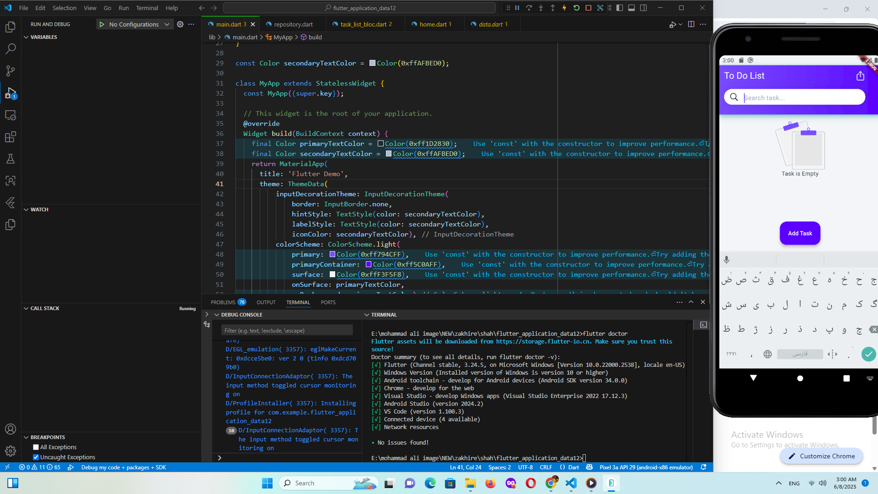Open launch.json gear in Run and Debug
Screen dimensions: 878x494
point(180,24)
